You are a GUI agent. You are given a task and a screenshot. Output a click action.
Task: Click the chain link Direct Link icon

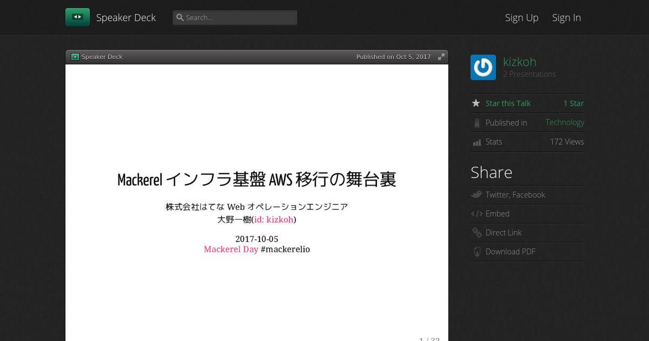pyautogui.click(x=476, y=233)
